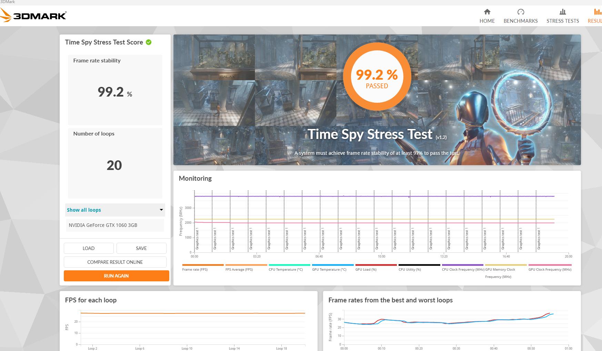The image size is (602, 351).
Task: Toggle GPU Memory Clock Frequency legend swatch
Action: coord(506,265)
